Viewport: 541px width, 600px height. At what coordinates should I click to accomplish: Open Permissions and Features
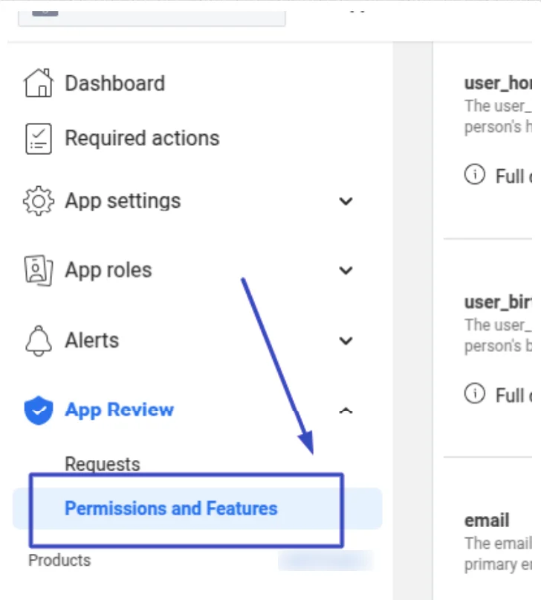(170, 508)
